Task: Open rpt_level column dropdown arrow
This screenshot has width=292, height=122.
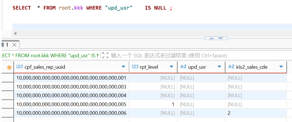Action: 172,67
